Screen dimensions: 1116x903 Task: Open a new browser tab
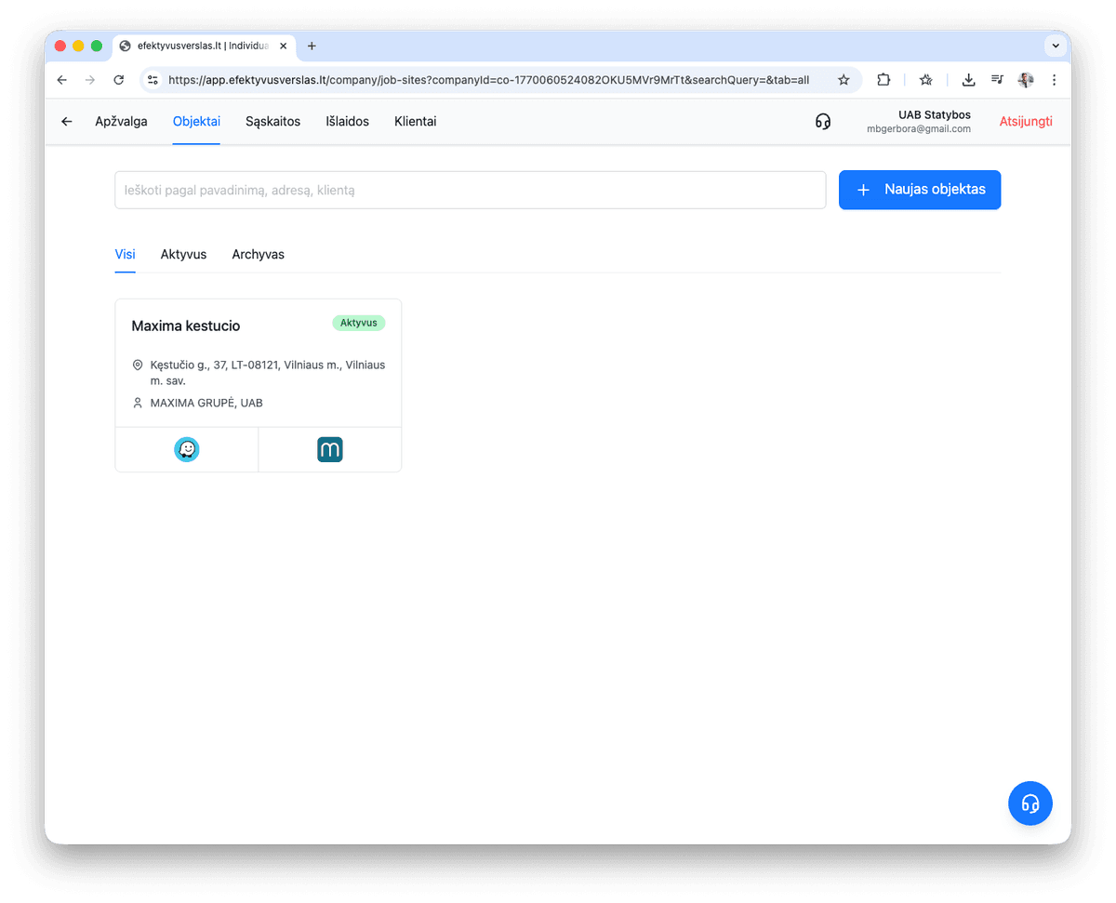312,46
